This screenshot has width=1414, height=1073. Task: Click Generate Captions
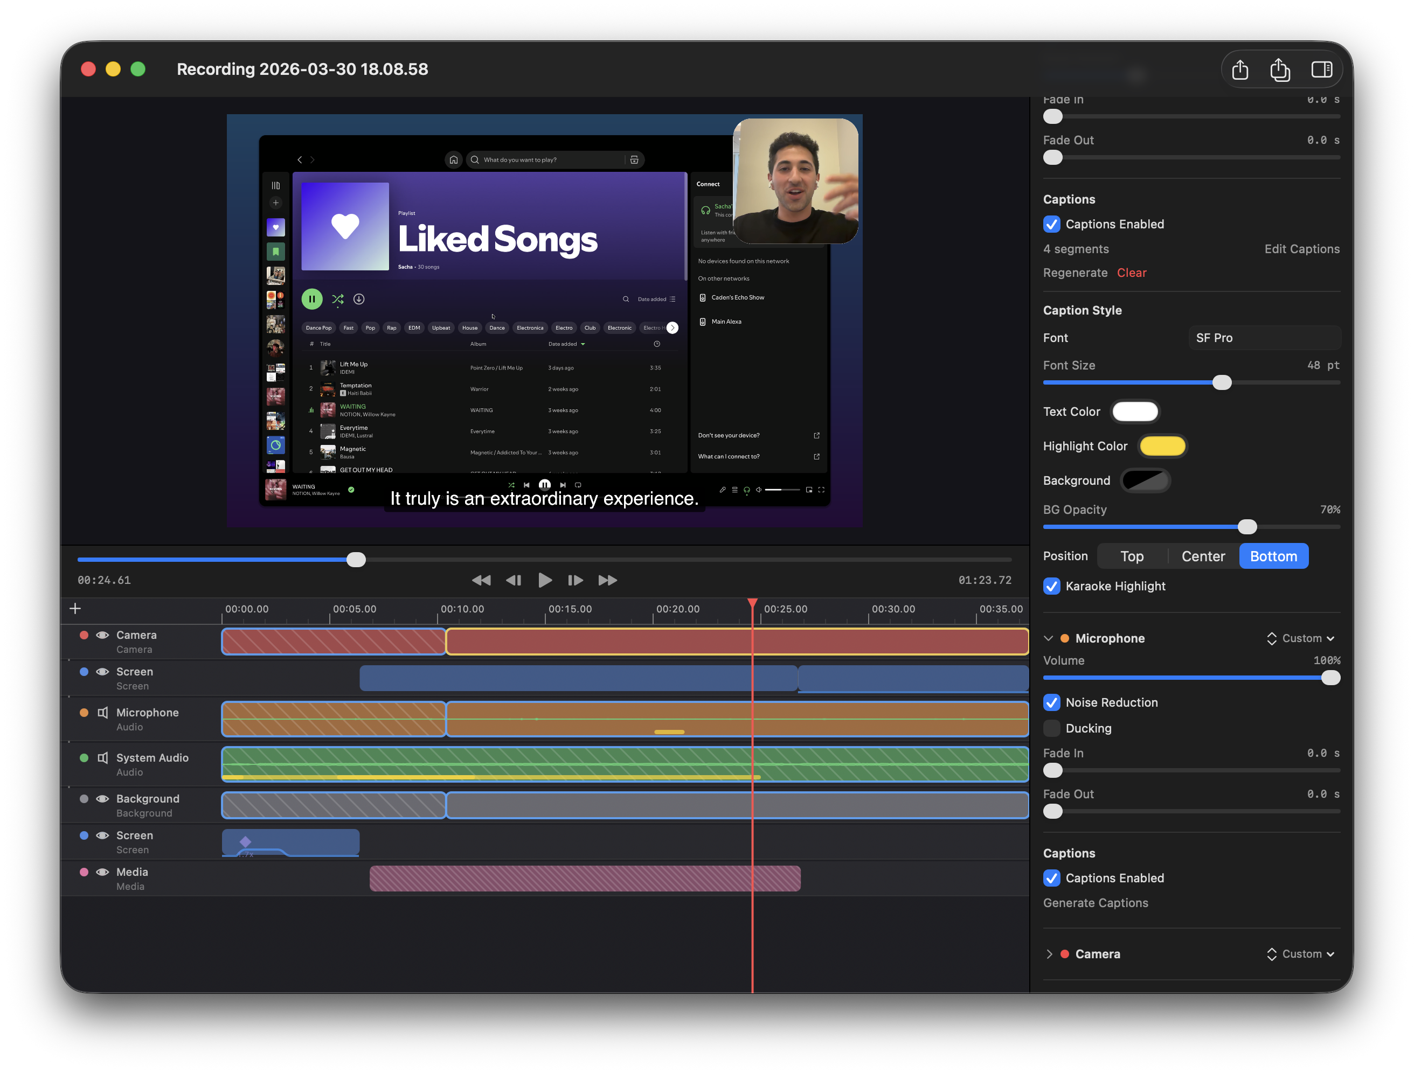click(x=1096, y=903)
